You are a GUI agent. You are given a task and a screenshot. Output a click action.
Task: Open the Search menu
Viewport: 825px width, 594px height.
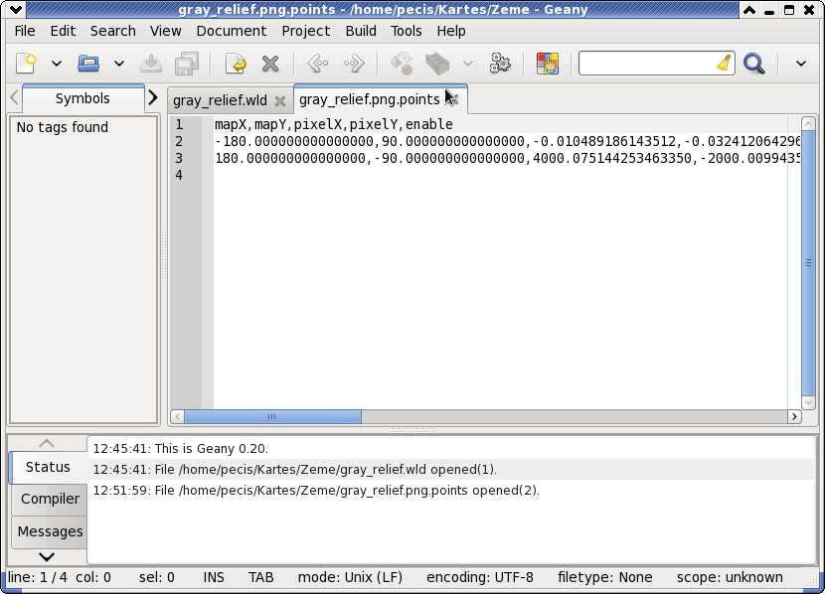pyautogui.click(x=112, y=31)
